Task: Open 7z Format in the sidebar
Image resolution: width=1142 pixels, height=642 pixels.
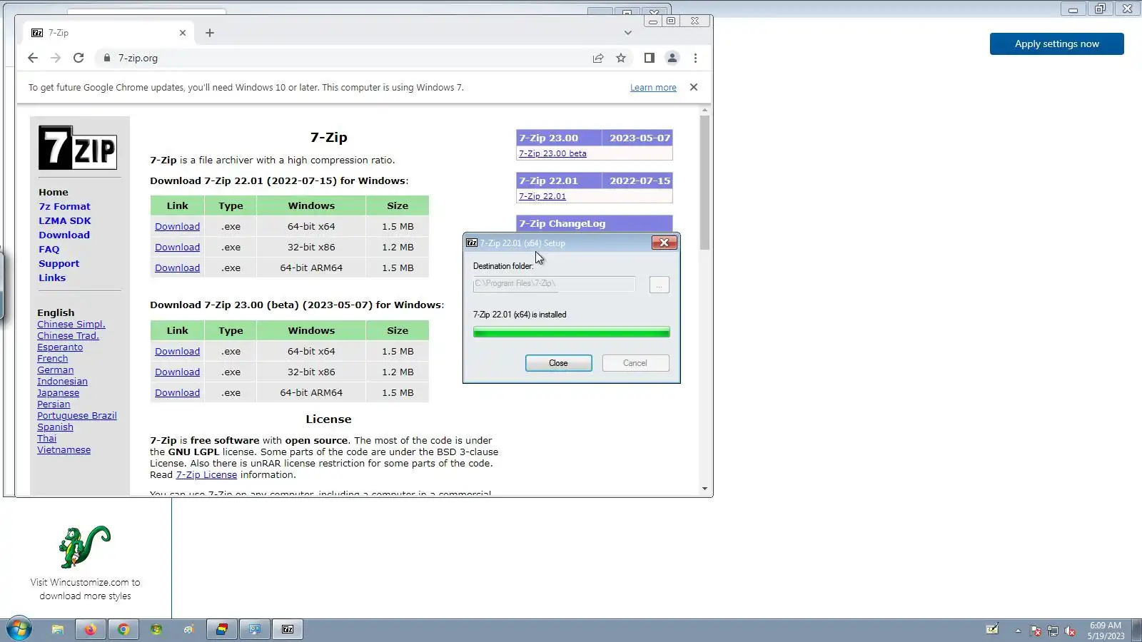Action: [x=64, y=206]
